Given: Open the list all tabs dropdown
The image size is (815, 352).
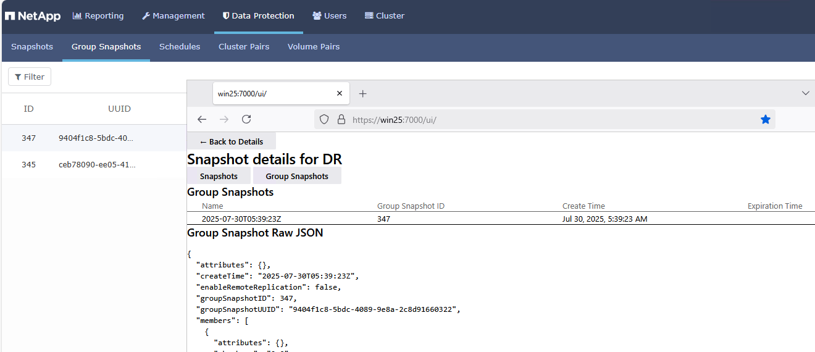Looking at the screenshot, I should click(x=805, y=93).
